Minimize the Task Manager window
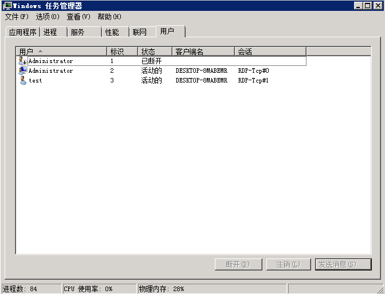Viewport: 385px width, 294px height. [358, 5]
